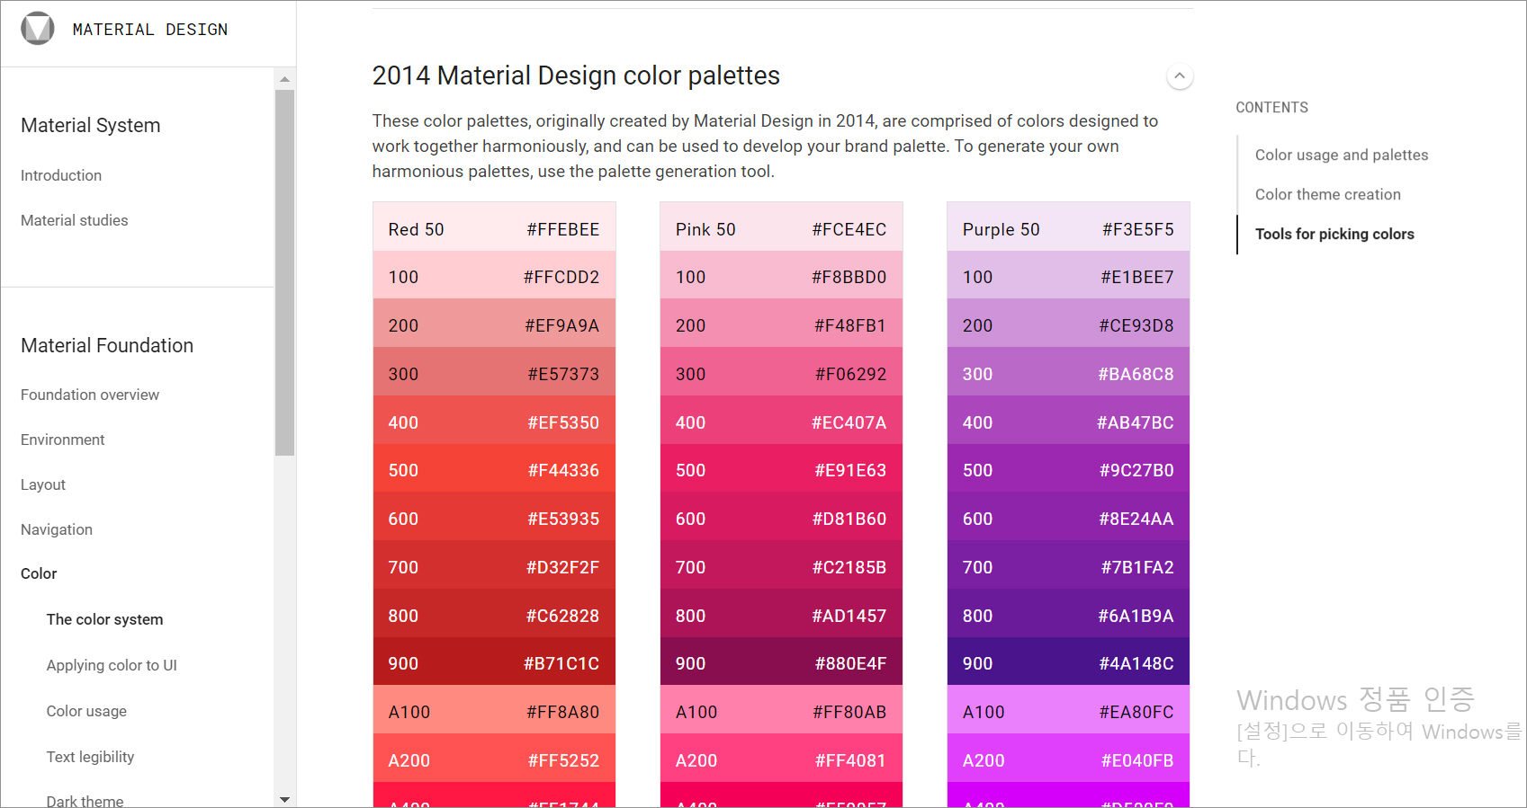1527x808 pixels.
Task: Select Purple A200 swatch #E040FB
Action: click(1068, 759)
